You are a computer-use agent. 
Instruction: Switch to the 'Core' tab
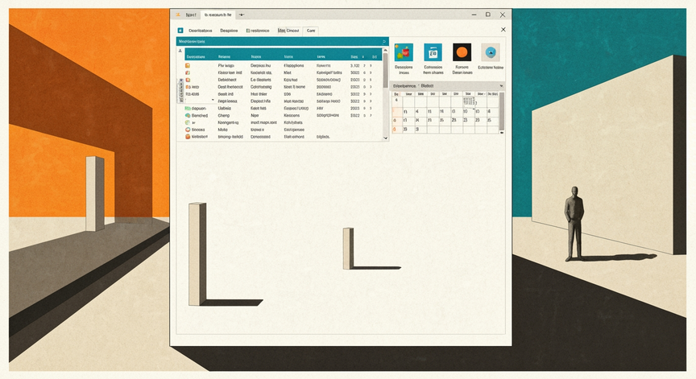[x=311, y=31]
